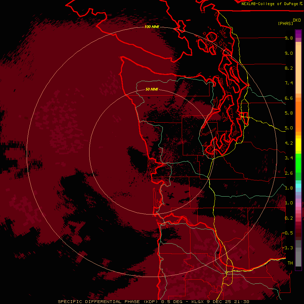
Task: Click the TH label on the legend
Action: (290, 263)
